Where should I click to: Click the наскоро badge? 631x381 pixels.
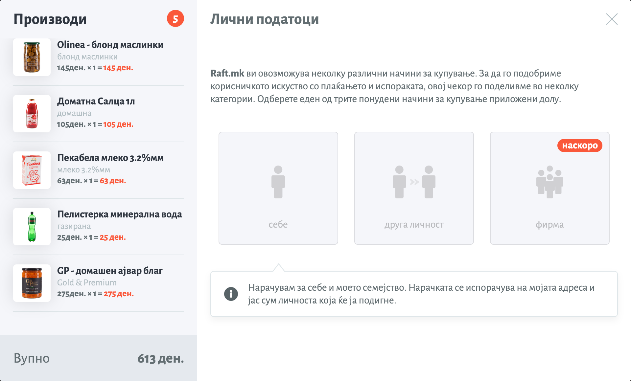[x=580, y=146]
